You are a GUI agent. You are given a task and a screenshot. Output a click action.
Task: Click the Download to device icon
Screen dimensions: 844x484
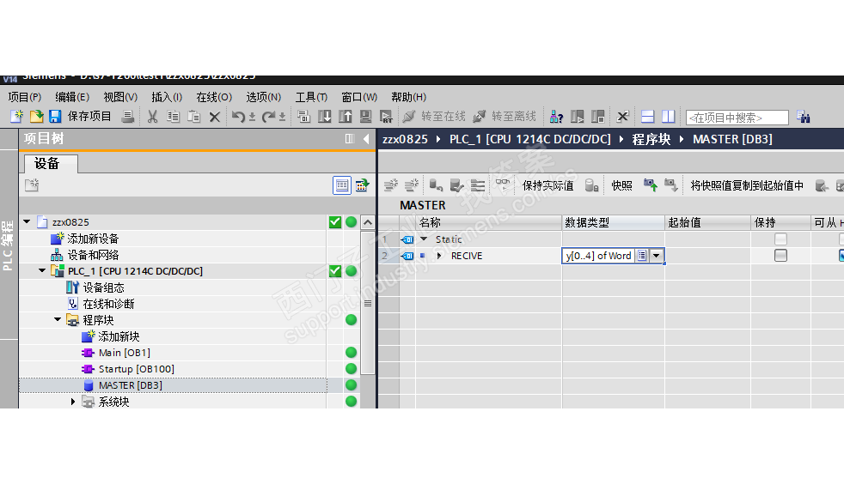pos(325,117)
